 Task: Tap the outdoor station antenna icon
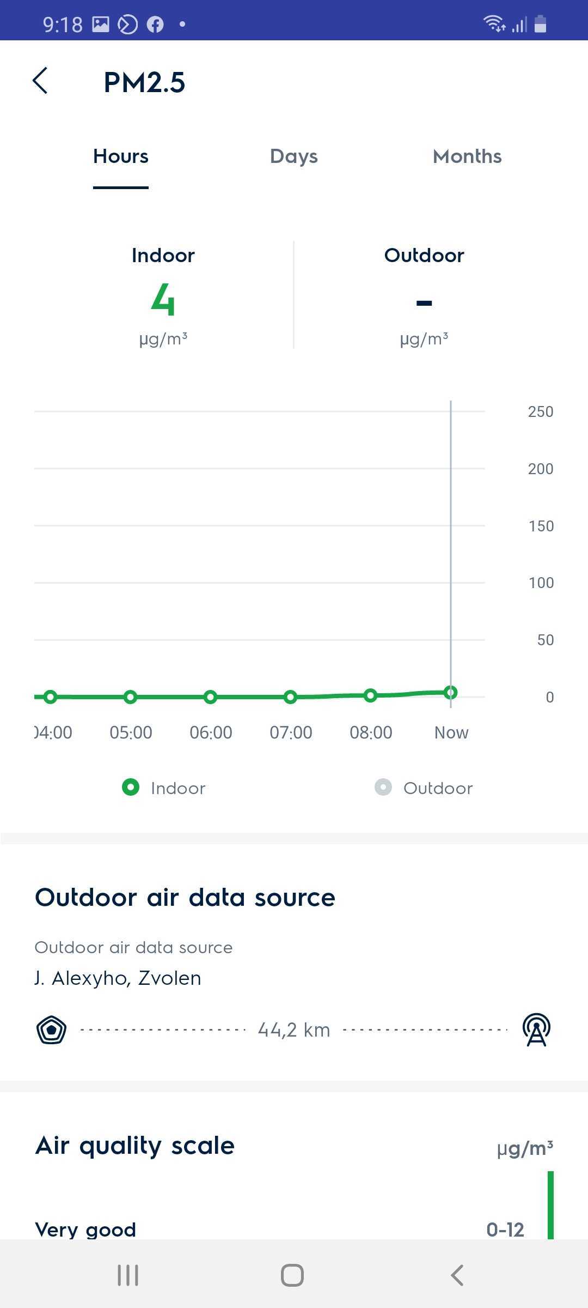tap(536, 1030)
